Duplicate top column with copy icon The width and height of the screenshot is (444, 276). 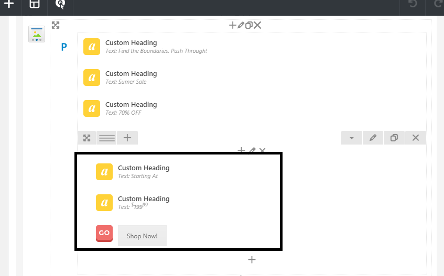click(248, 25)
